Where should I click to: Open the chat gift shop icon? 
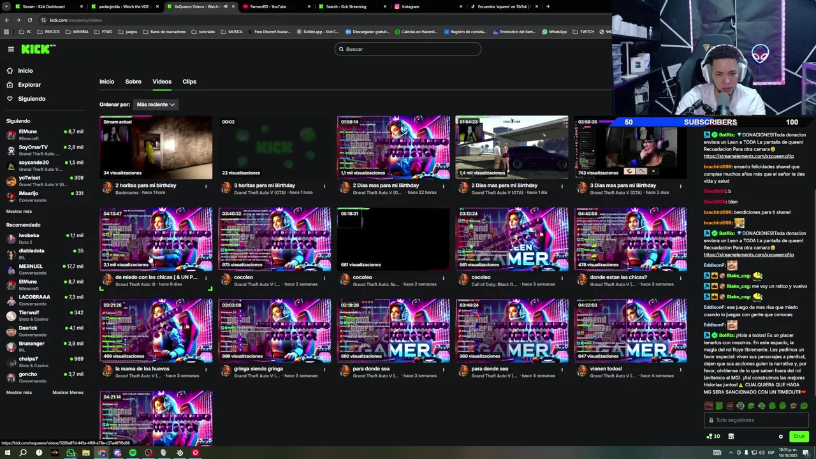(x=731, y=437)
